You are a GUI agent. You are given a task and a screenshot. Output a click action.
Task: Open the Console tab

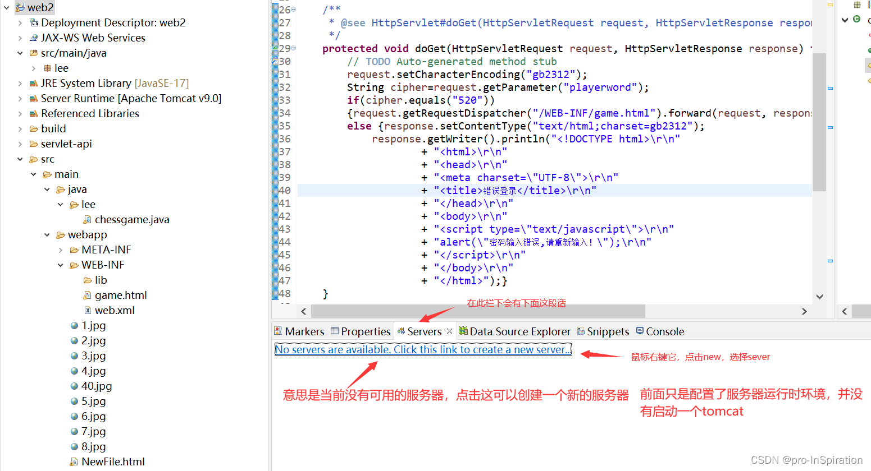[x=660, y=331]
